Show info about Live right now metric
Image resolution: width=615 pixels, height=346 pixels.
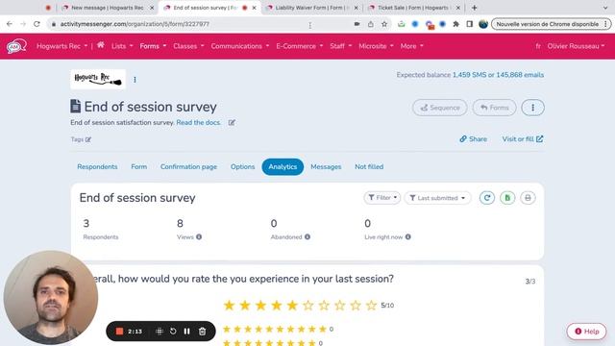407,237
